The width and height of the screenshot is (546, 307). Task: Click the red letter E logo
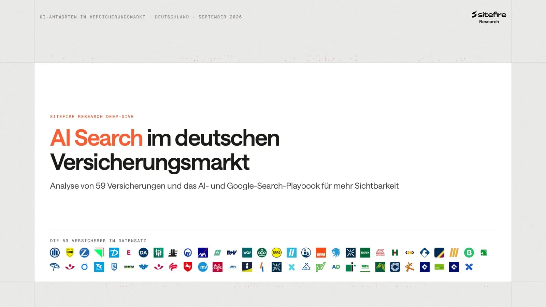pyautogui.click(x=129, y=252)
